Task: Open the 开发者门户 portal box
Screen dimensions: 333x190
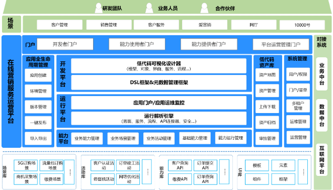Action: click(x=65, y=44)
